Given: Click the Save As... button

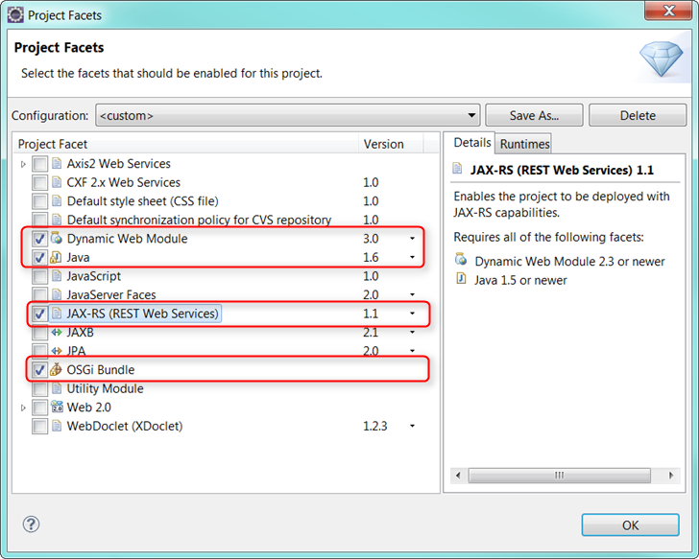Looking at the screenshot, I should click(x=534, y=116).
